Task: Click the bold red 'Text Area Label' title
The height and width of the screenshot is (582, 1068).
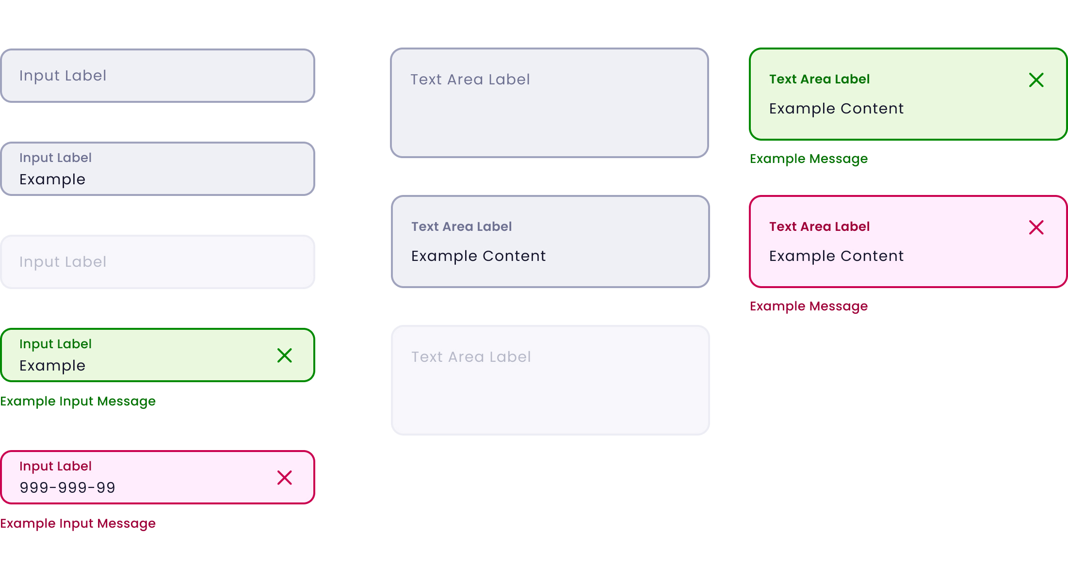Action: pyautogui.click(x=819, y=226)
